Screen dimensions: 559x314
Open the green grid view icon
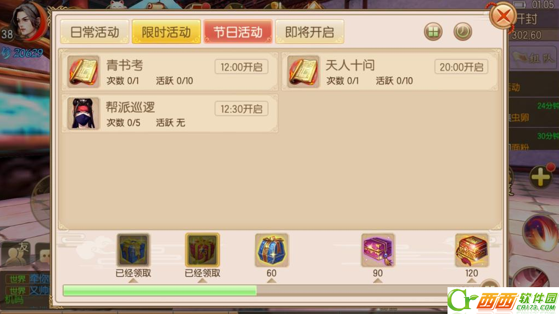coord(433,32)
